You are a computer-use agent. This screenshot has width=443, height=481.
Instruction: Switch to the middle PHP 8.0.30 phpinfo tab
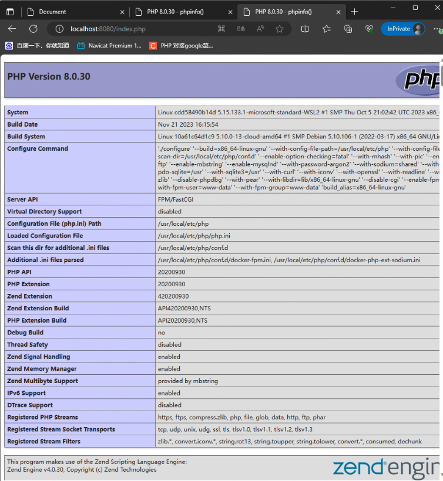pos(183,12)
